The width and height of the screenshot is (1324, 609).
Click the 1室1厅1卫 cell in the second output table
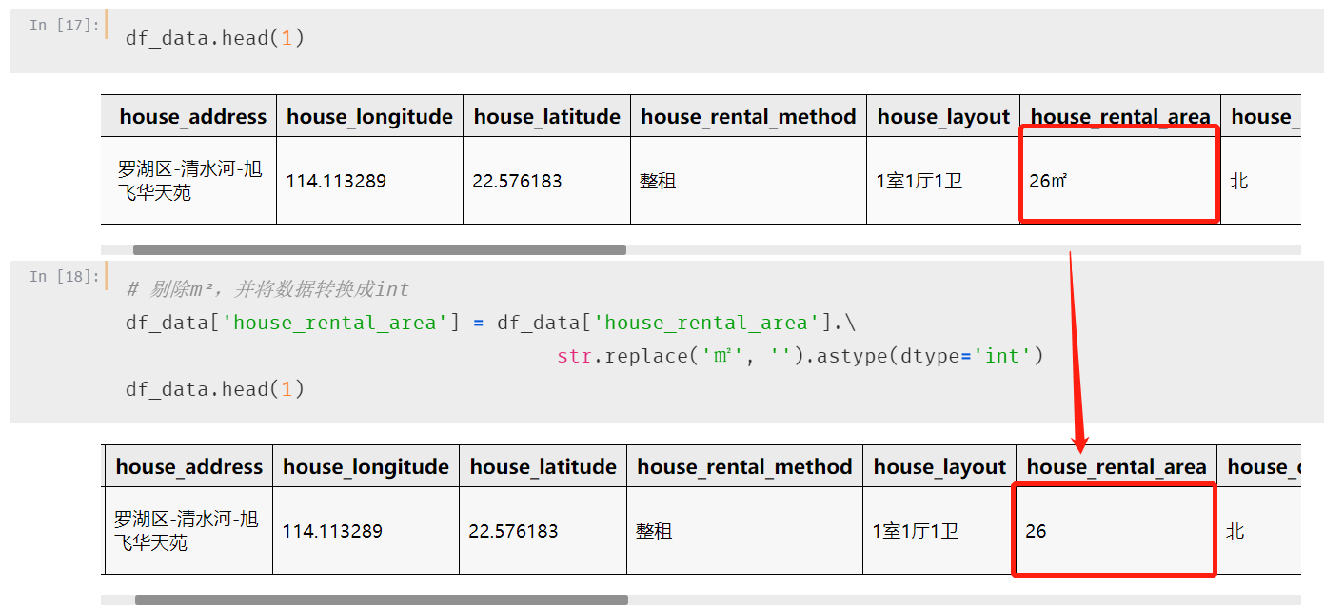click(x=915, y=531)
